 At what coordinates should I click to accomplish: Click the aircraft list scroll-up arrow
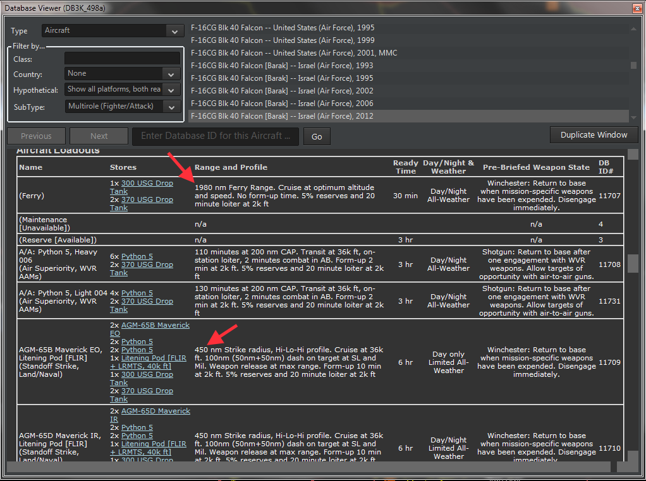click(633, 28)
